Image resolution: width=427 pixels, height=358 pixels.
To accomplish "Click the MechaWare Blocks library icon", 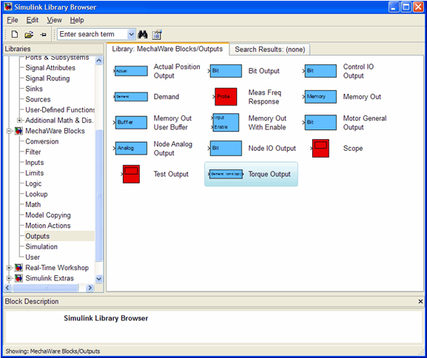I will pos(19,131).
